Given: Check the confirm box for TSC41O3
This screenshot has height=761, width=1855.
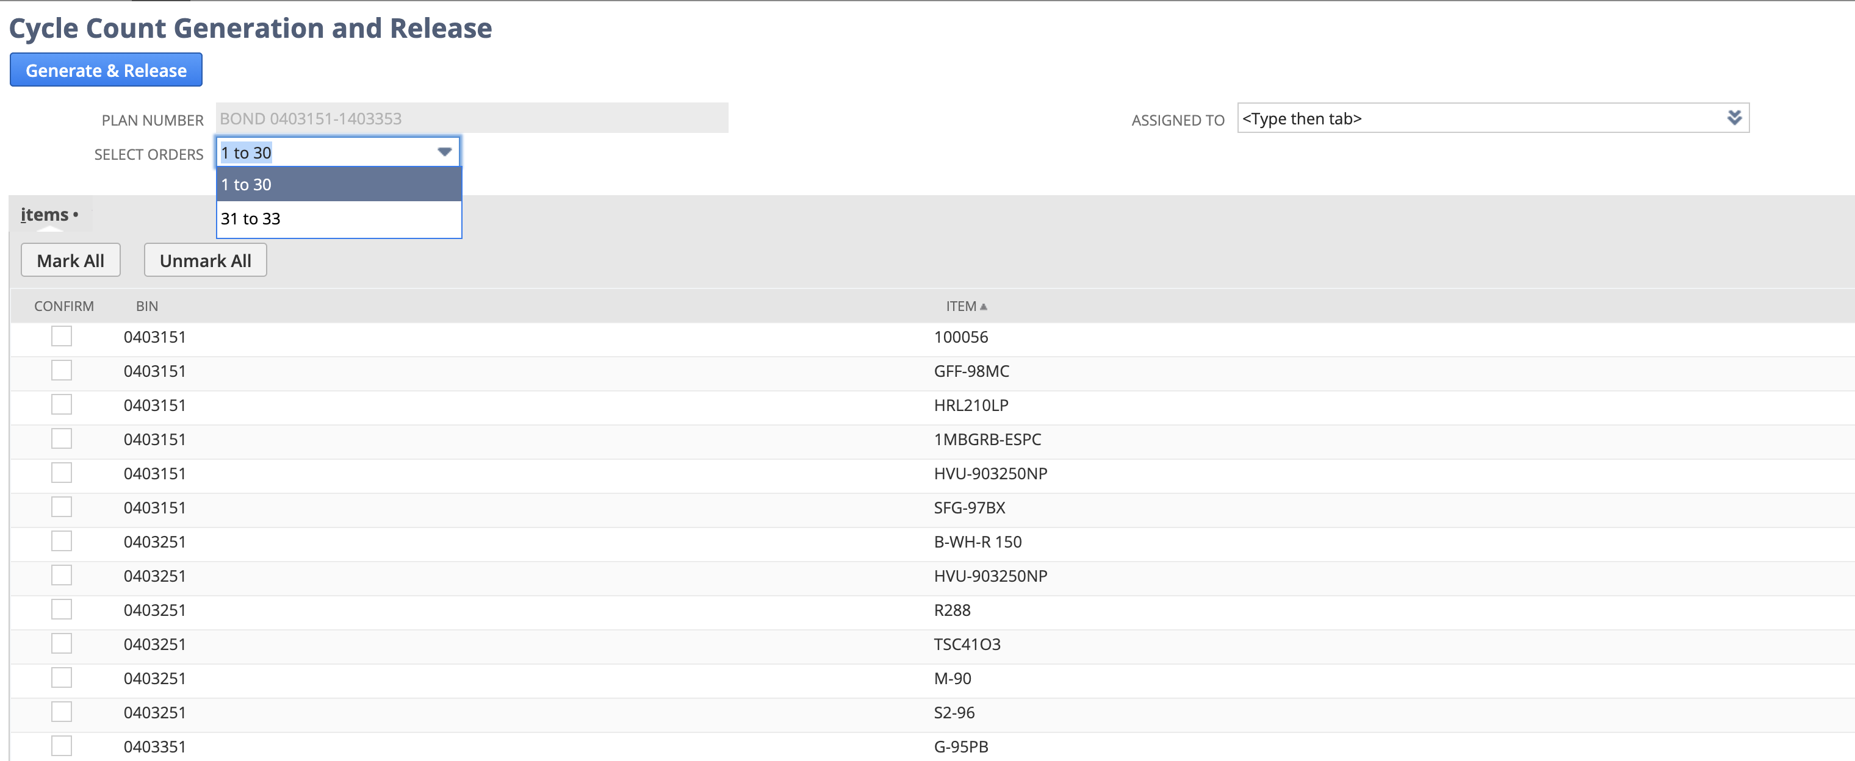Looking at the screenshot, I should point(61,643).
